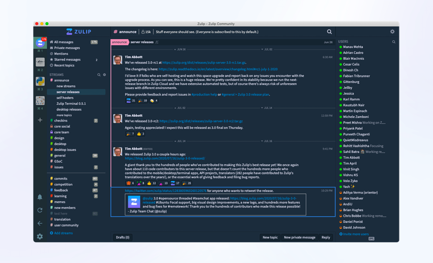The height and width of the screenshot is (263, 433).
Task: Click New private message button
Action: point(299,237)
